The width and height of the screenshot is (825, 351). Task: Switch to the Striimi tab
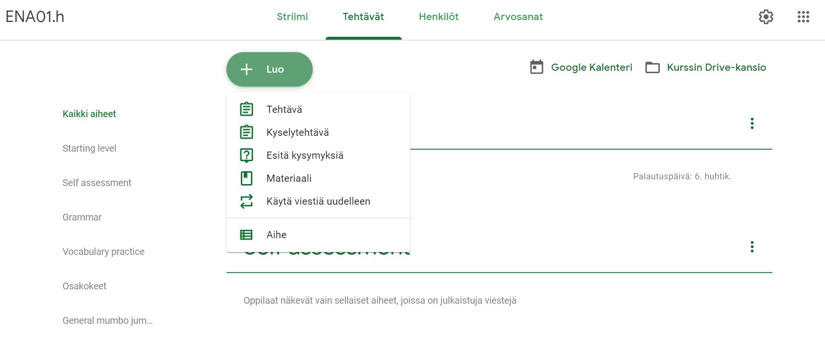click(292, 17)
